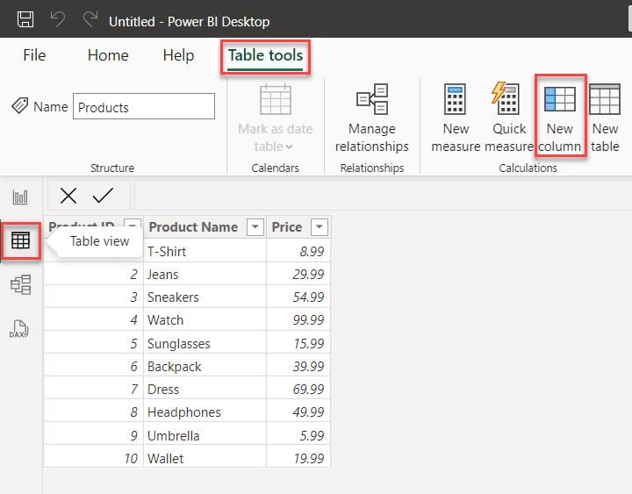Select Product ID cell 8

click(x=94, y=412)
